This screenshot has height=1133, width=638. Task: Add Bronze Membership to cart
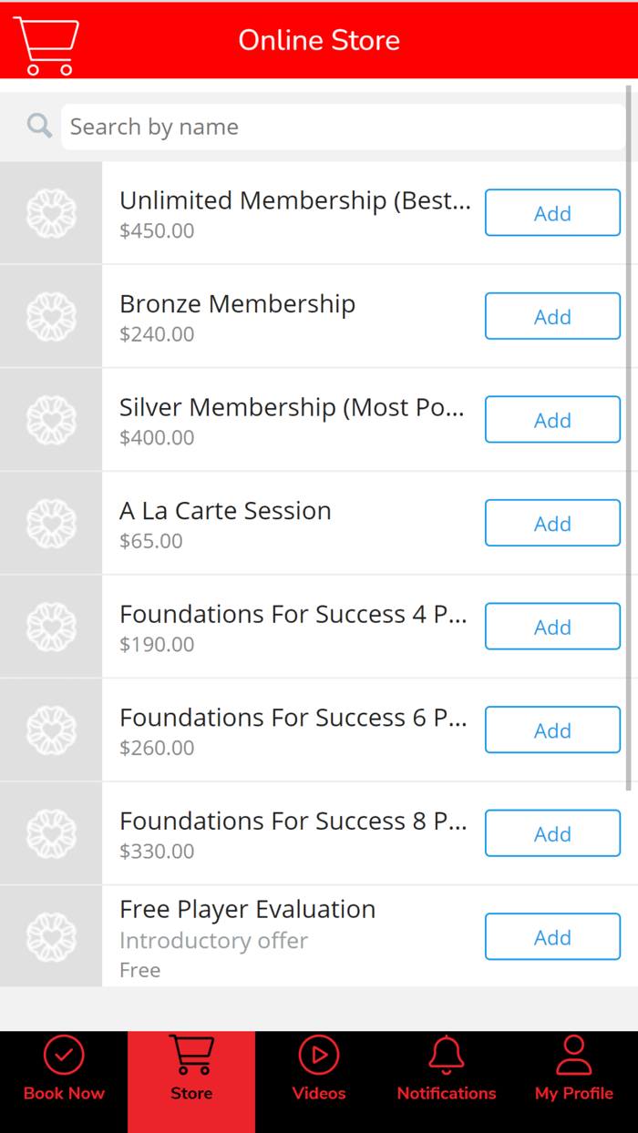(552, 316)
